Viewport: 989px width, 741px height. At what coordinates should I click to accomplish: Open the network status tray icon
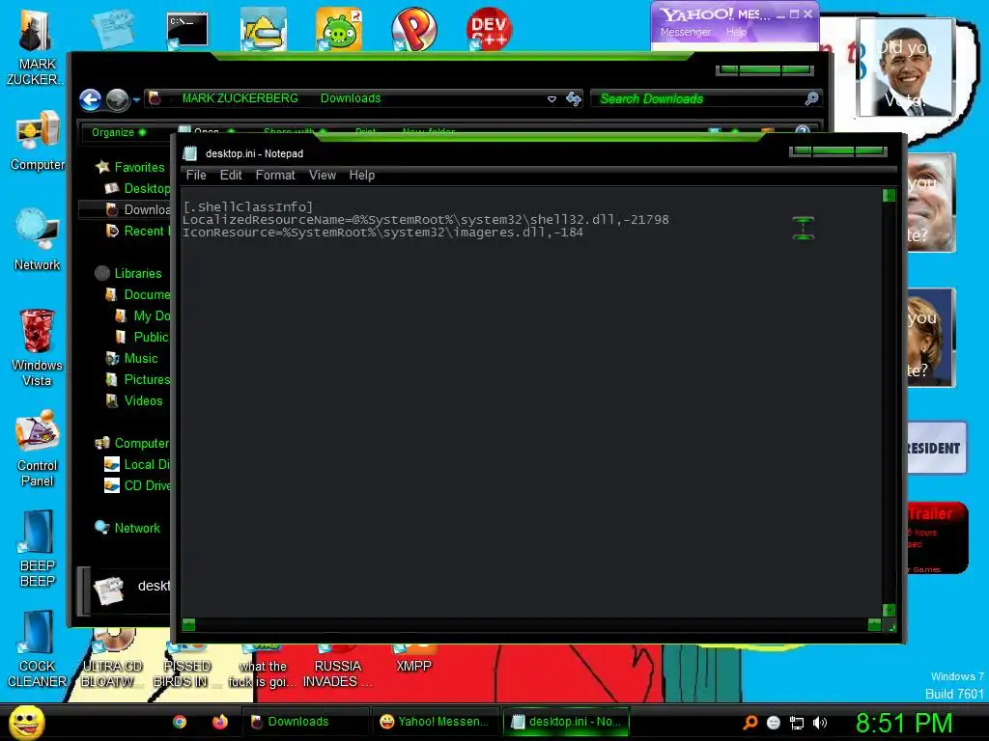(x=797, y=723)
